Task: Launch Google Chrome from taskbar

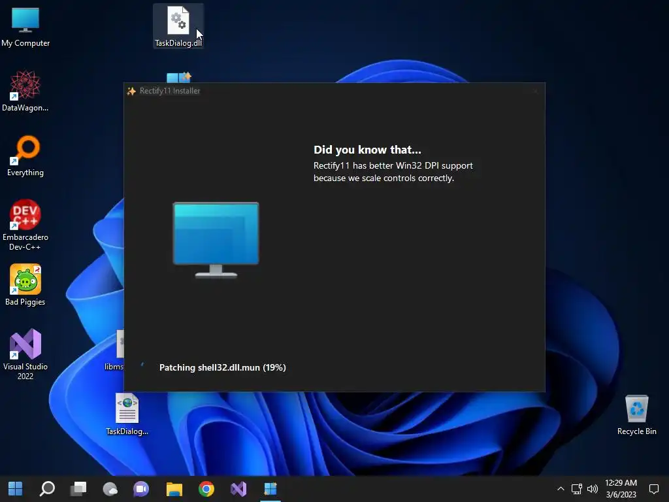Action: (206, 489)
